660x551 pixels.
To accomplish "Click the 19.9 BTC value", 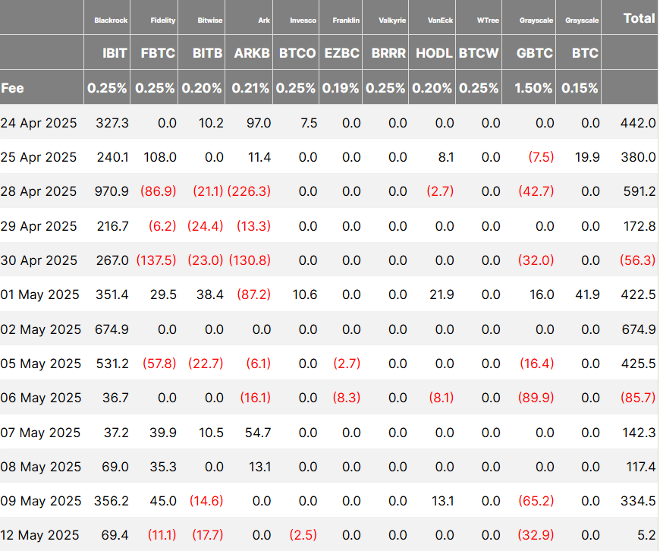I will tap(587, 157).
